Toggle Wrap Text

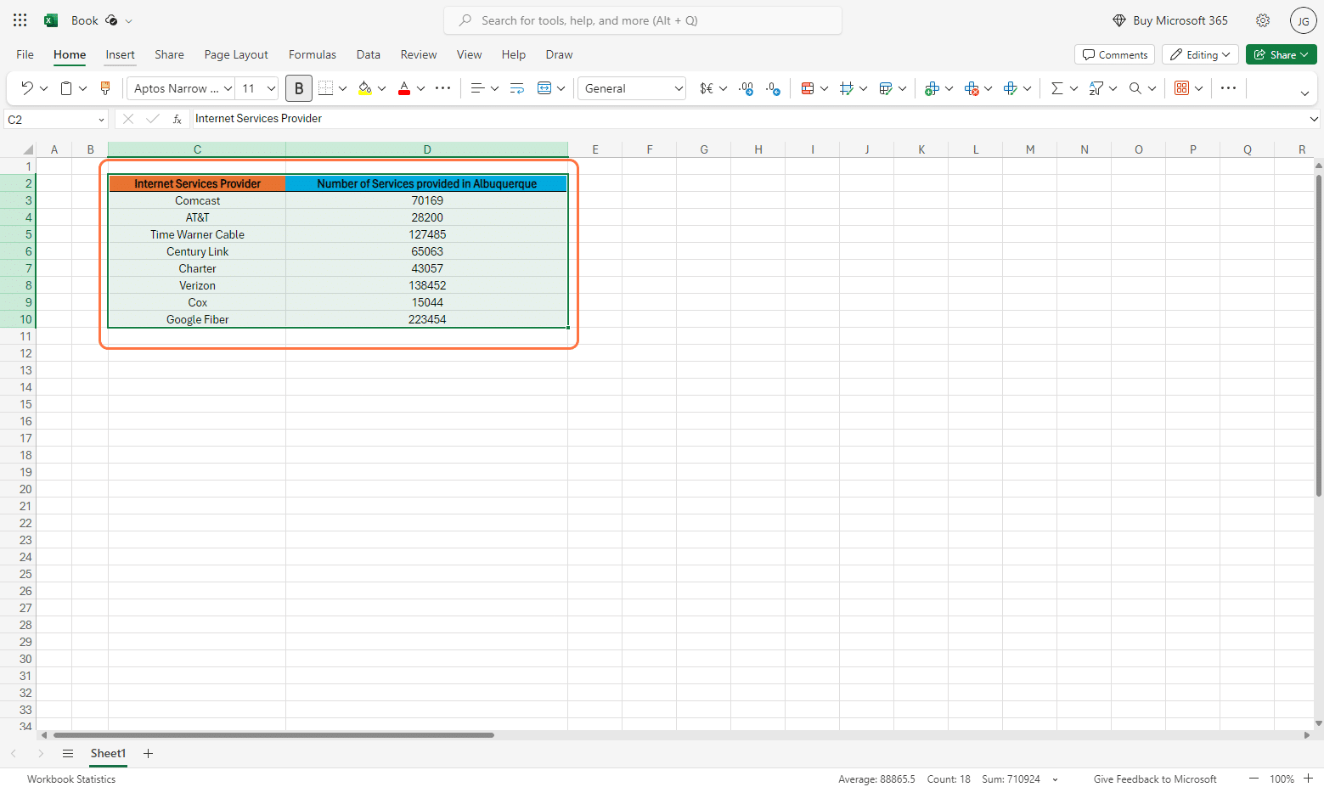[x=517, y=88]
